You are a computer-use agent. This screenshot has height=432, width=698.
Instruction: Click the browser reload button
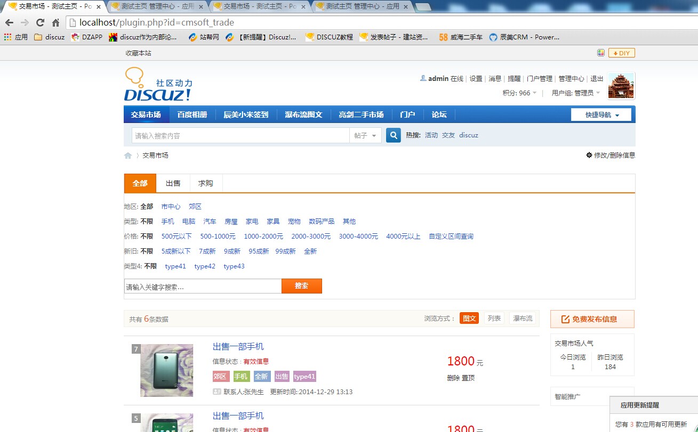pyautogui.click(x=40, y=22)
